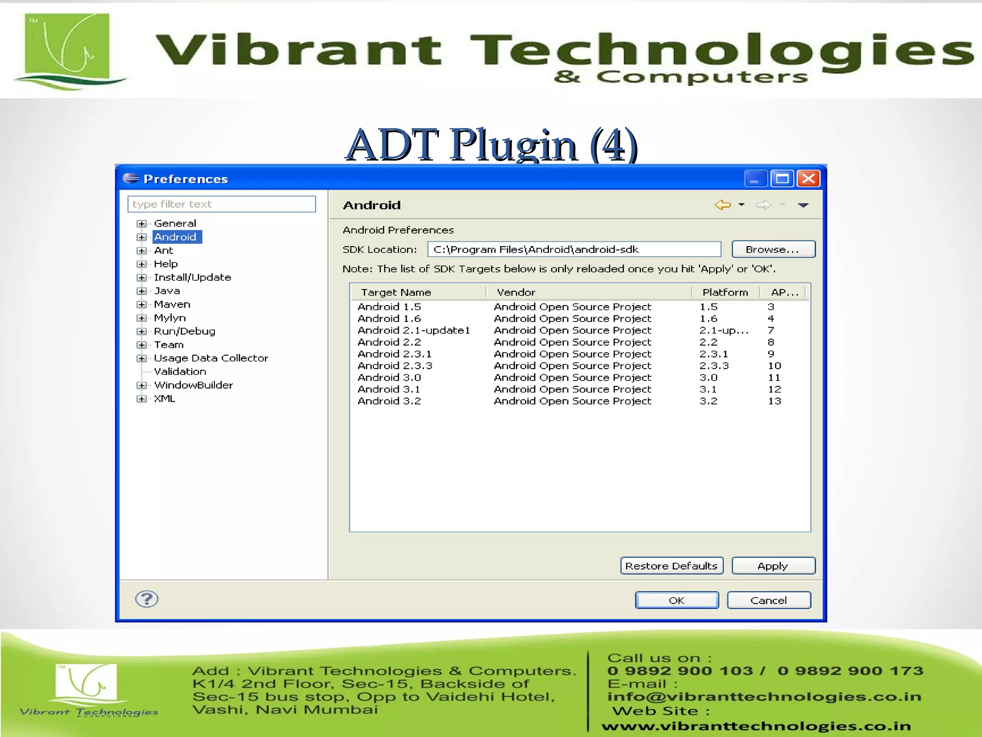Viewport: 982px width, 737px height.
Task: Select Validation in preferences tree
Action: 180,371
